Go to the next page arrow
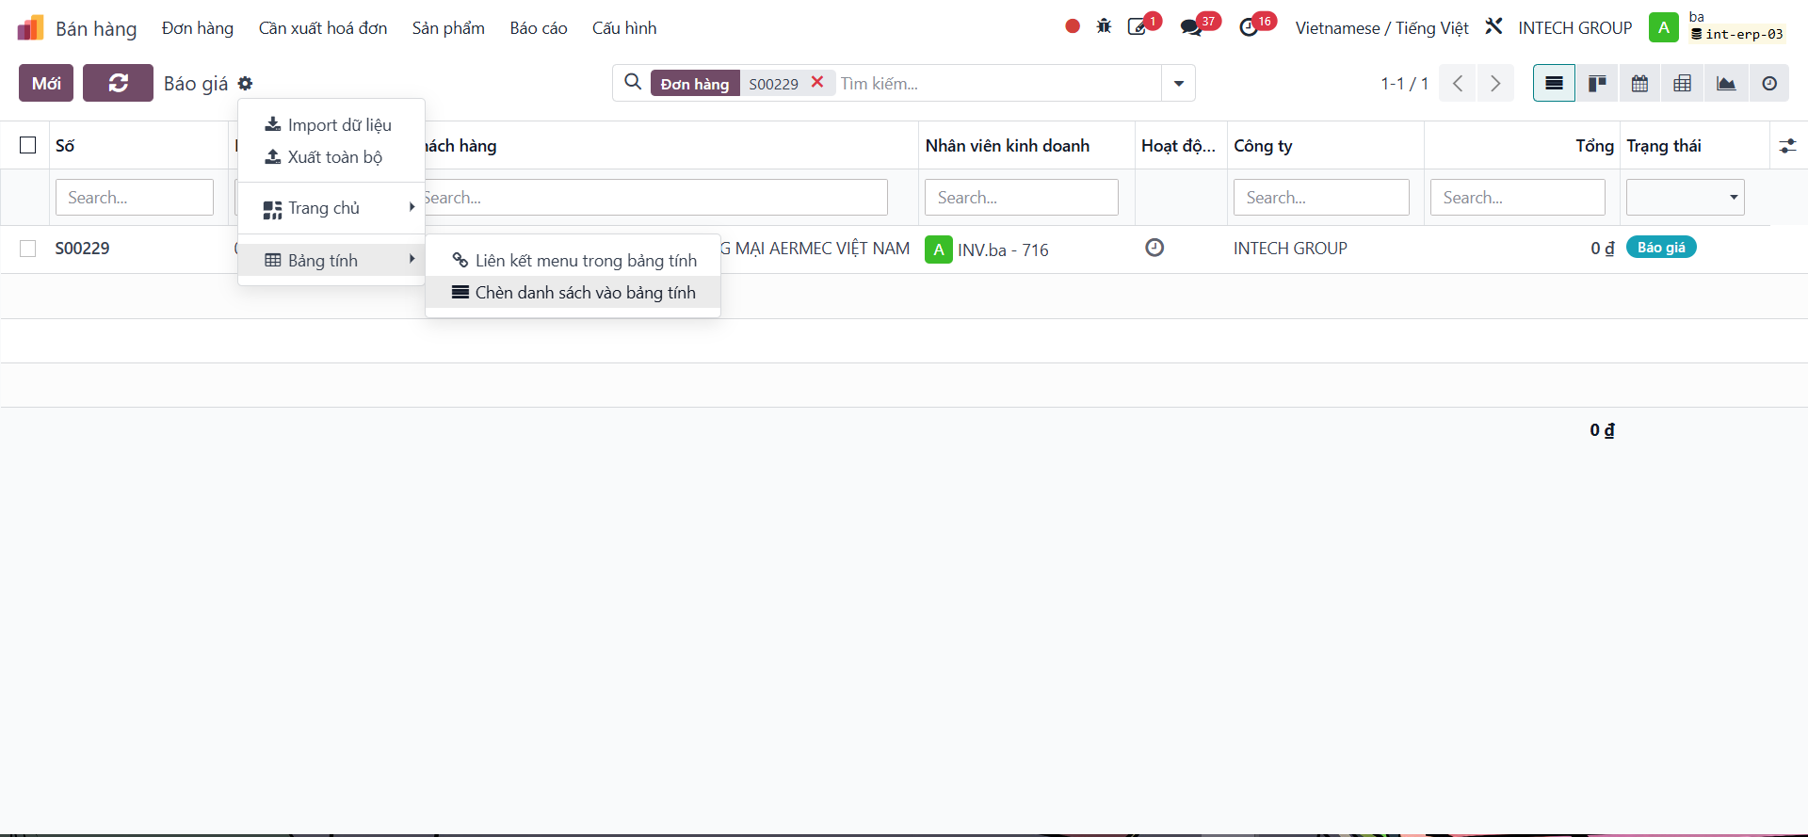 (1495, 83)
